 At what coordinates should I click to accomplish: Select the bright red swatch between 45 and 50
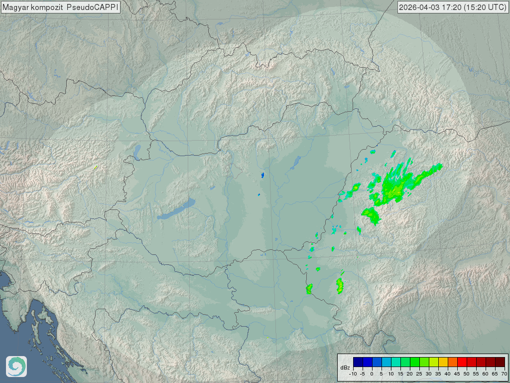tap(462, 362)
